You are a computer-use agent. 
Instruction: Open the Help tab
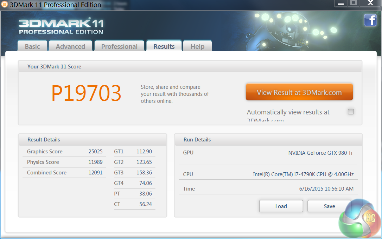197,46
